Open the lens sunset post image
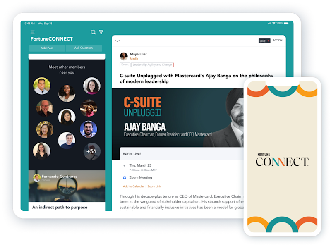 (67, 186)
